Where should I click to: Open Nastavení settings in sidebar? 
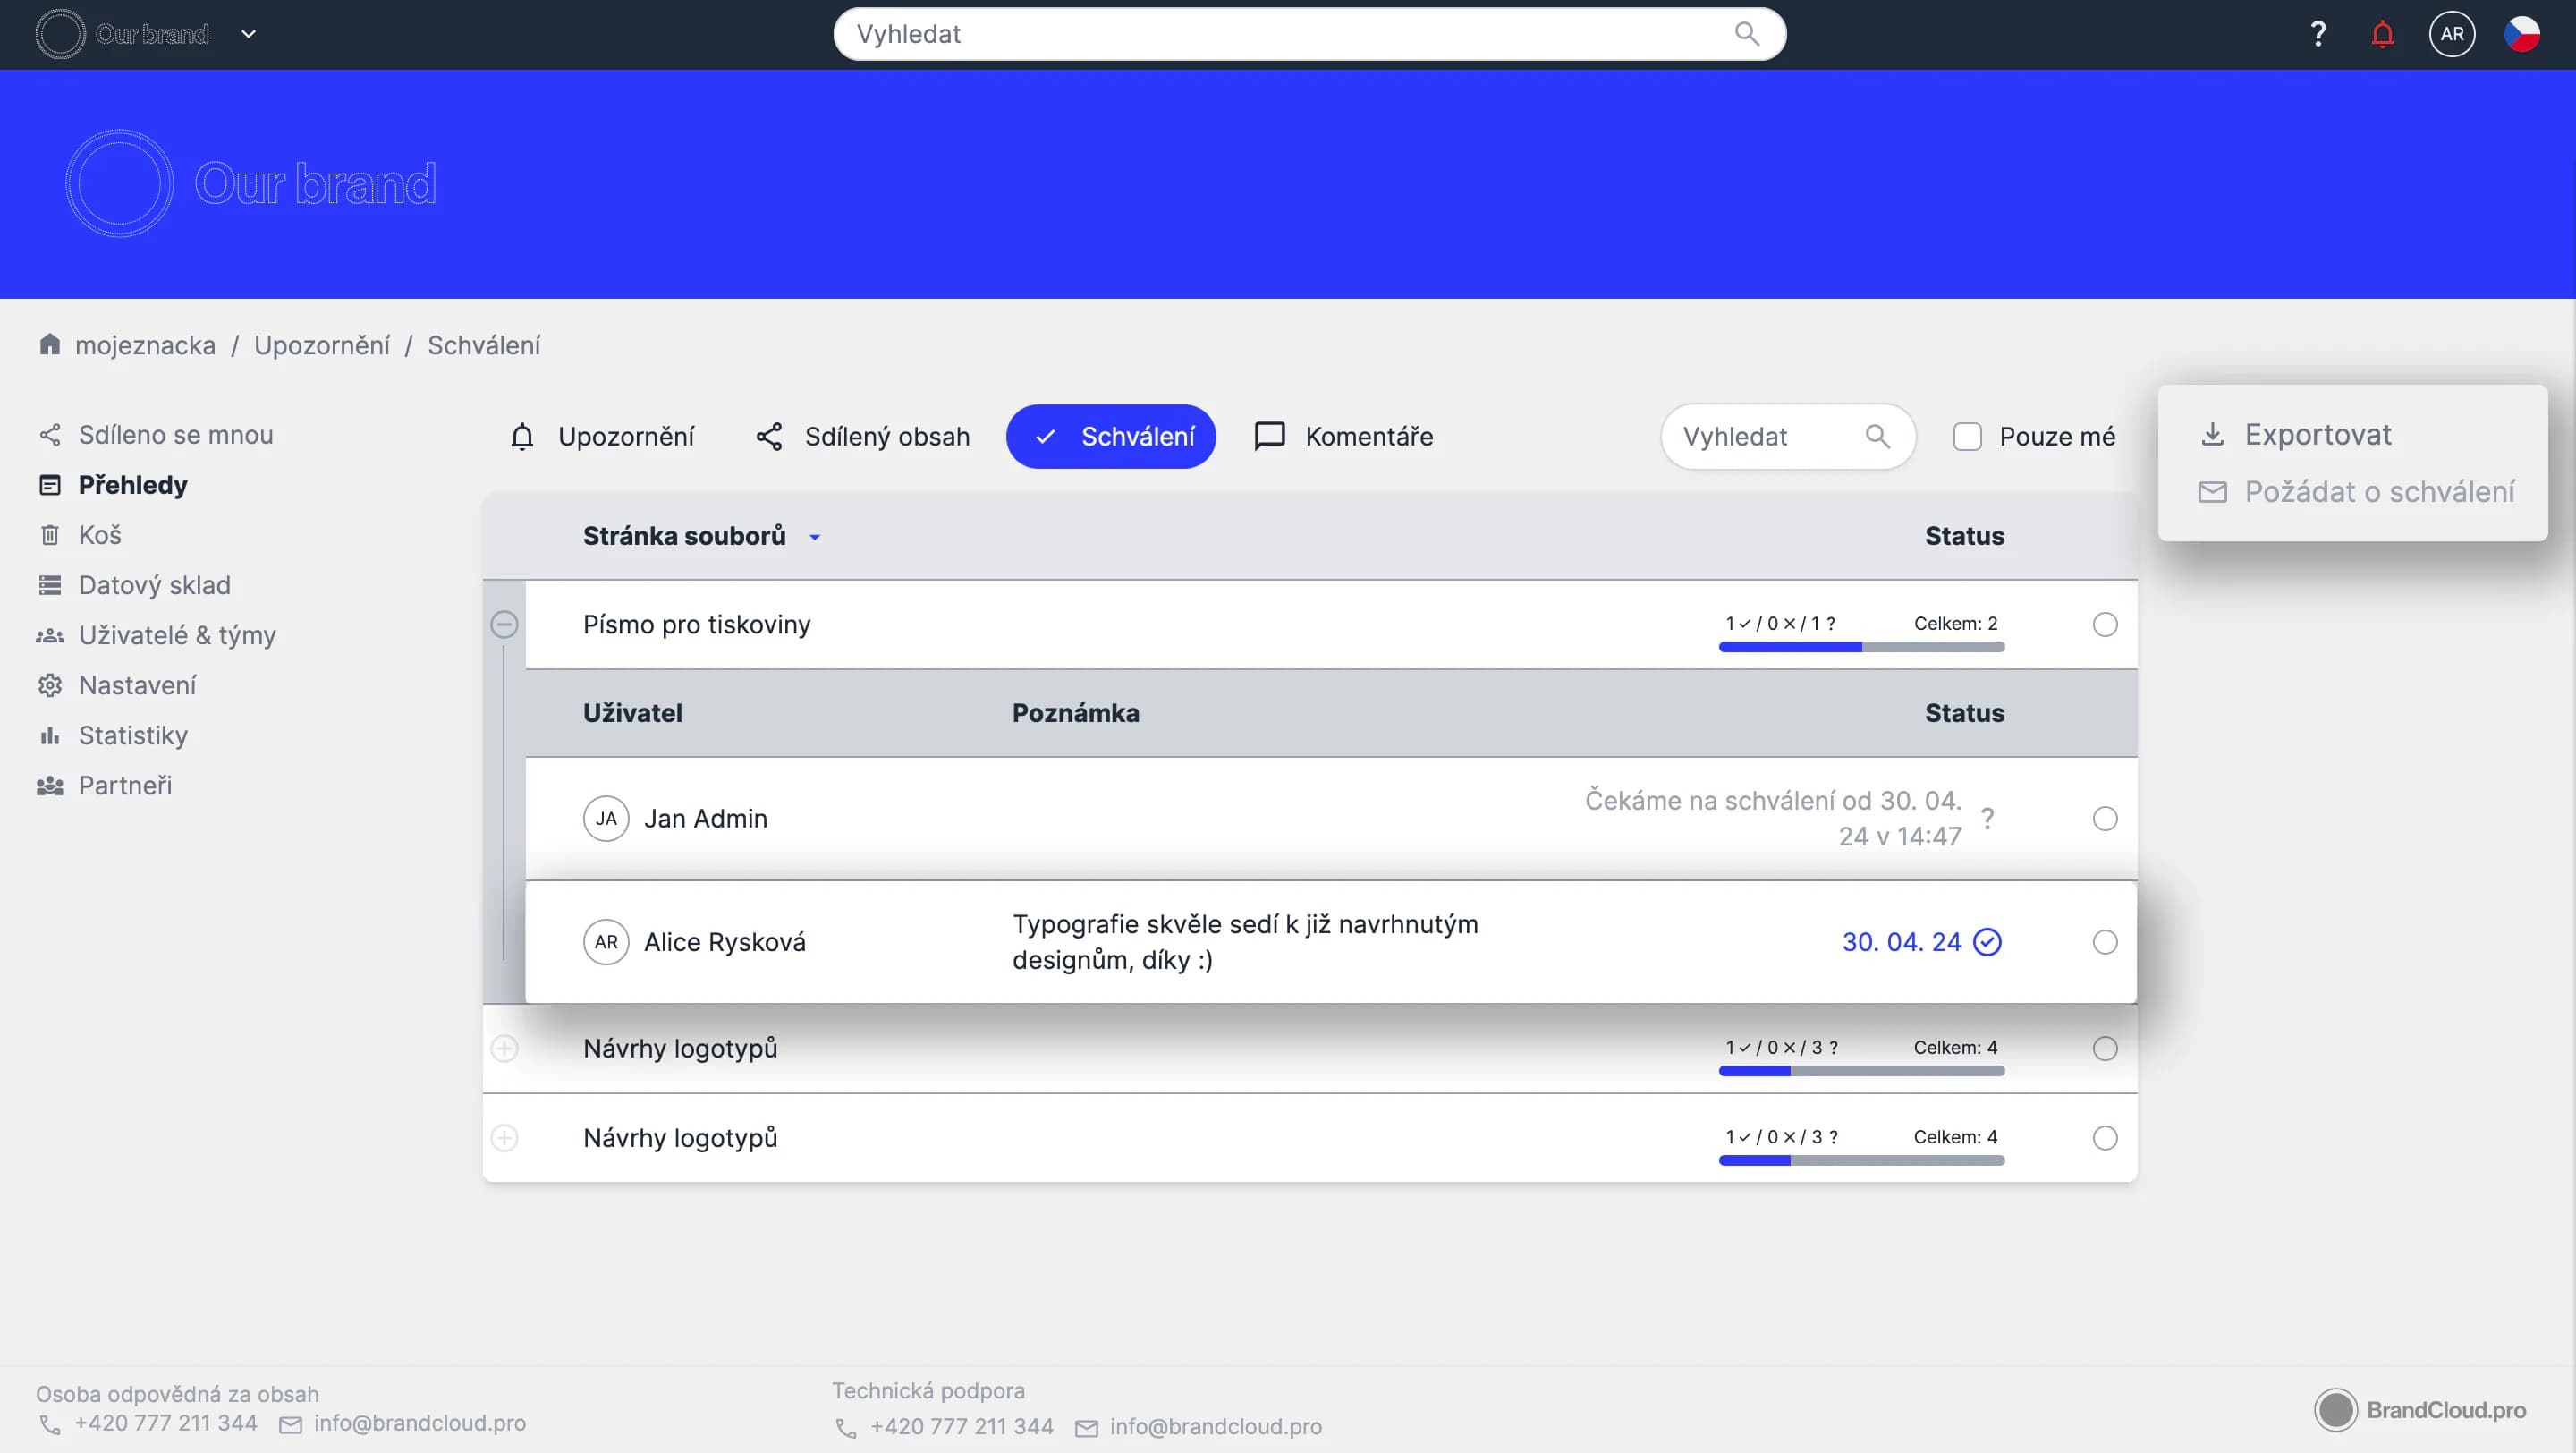(137, 685)
